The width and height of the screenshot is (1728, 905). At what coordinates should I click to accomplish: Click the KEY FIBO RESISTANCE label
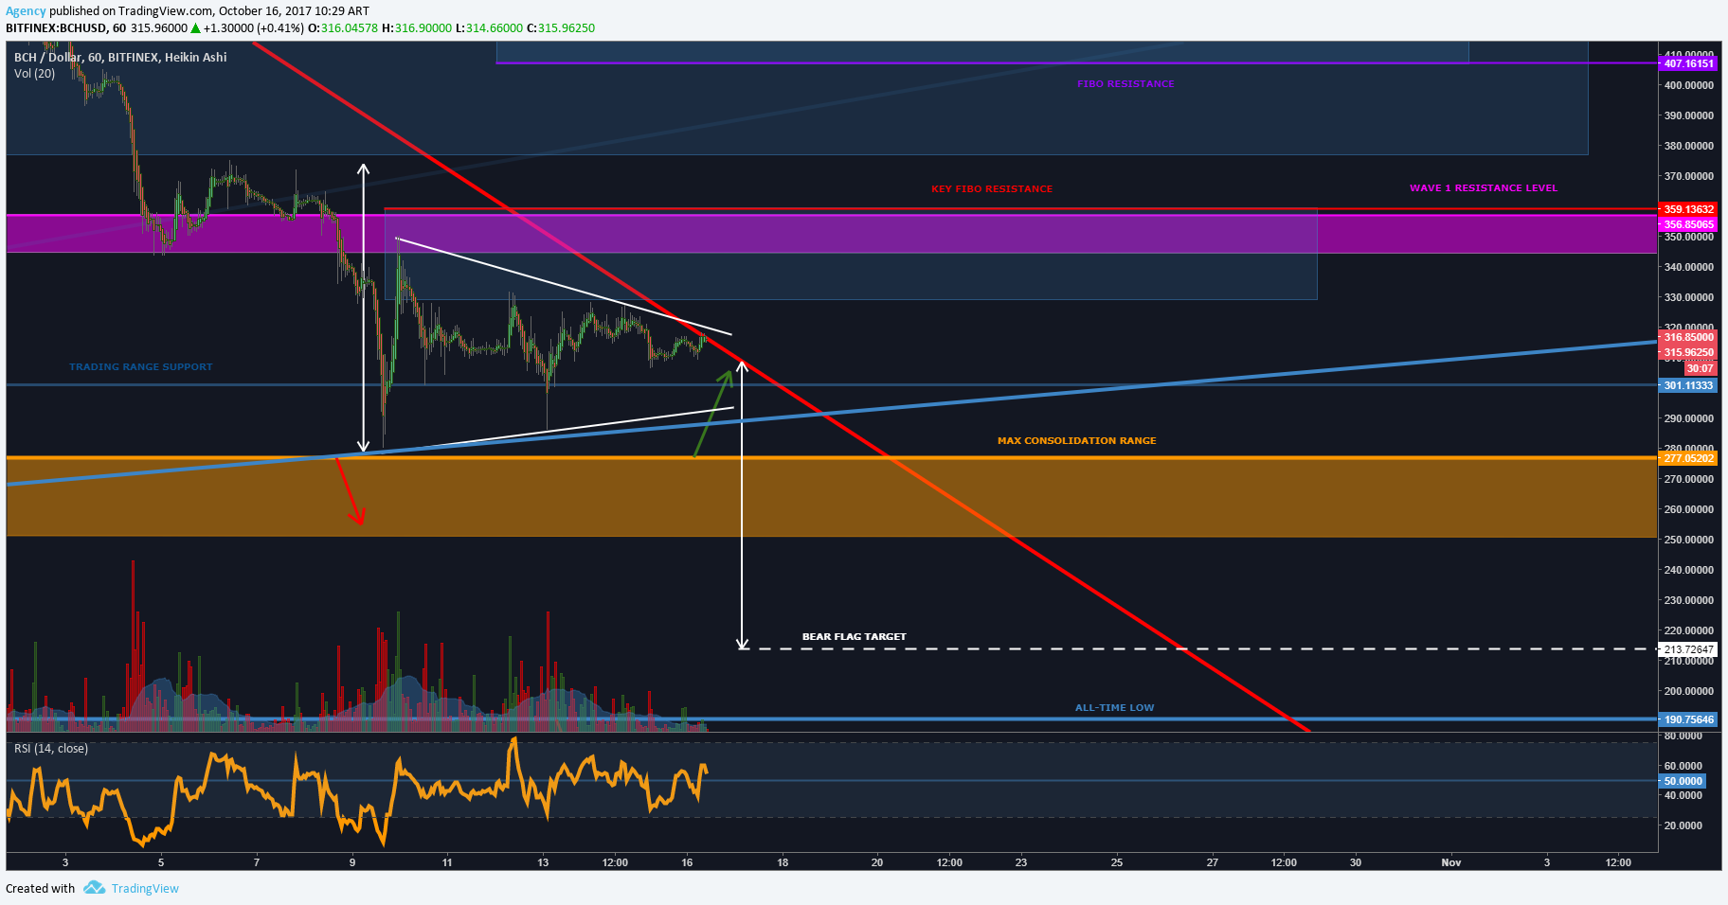point(992,189)
